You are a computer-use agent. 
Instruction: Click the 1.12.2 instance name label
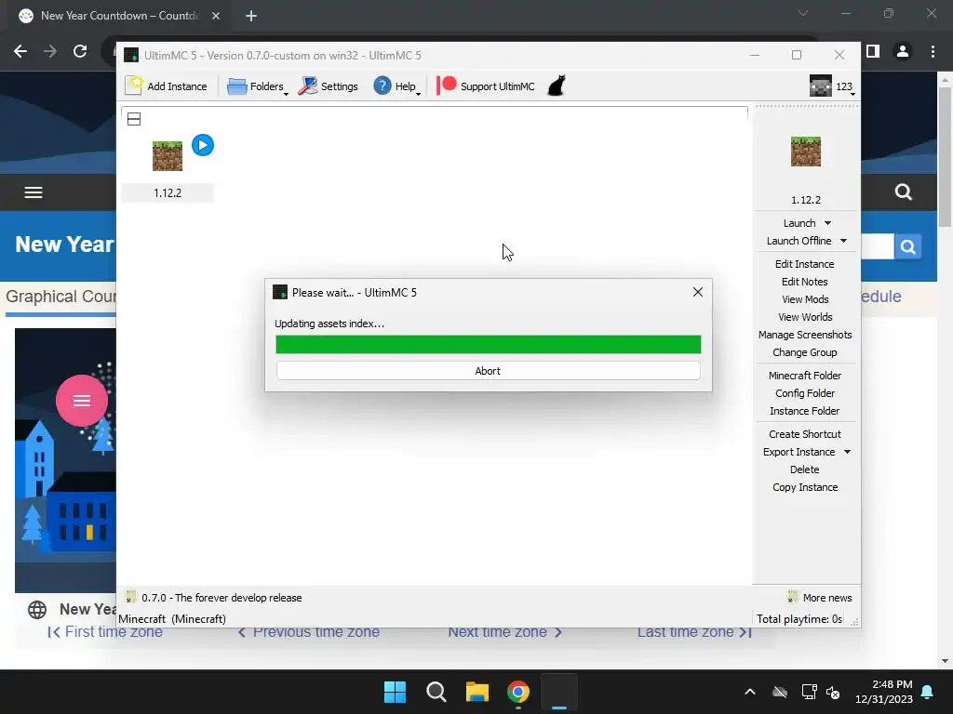point(168,193)
